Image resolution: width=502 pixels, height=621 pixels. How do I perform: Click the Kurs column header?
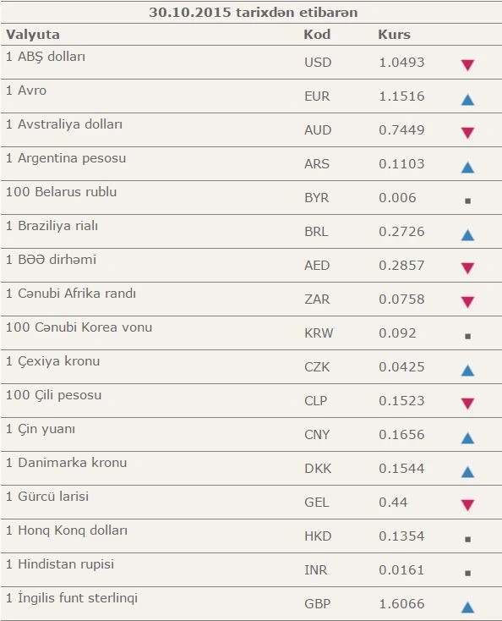click(x=394, y=35)
